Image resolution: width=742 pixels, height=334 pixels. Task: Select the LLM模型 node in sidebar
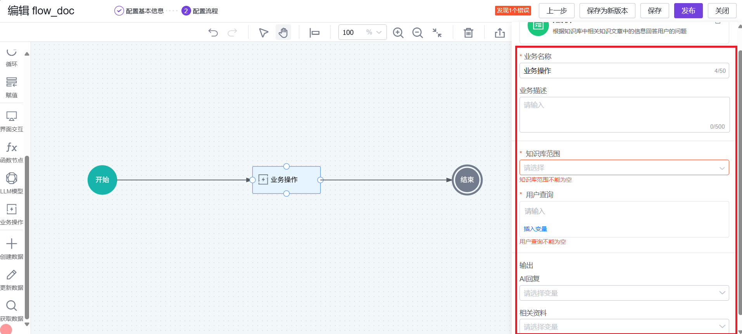point(12,183)
